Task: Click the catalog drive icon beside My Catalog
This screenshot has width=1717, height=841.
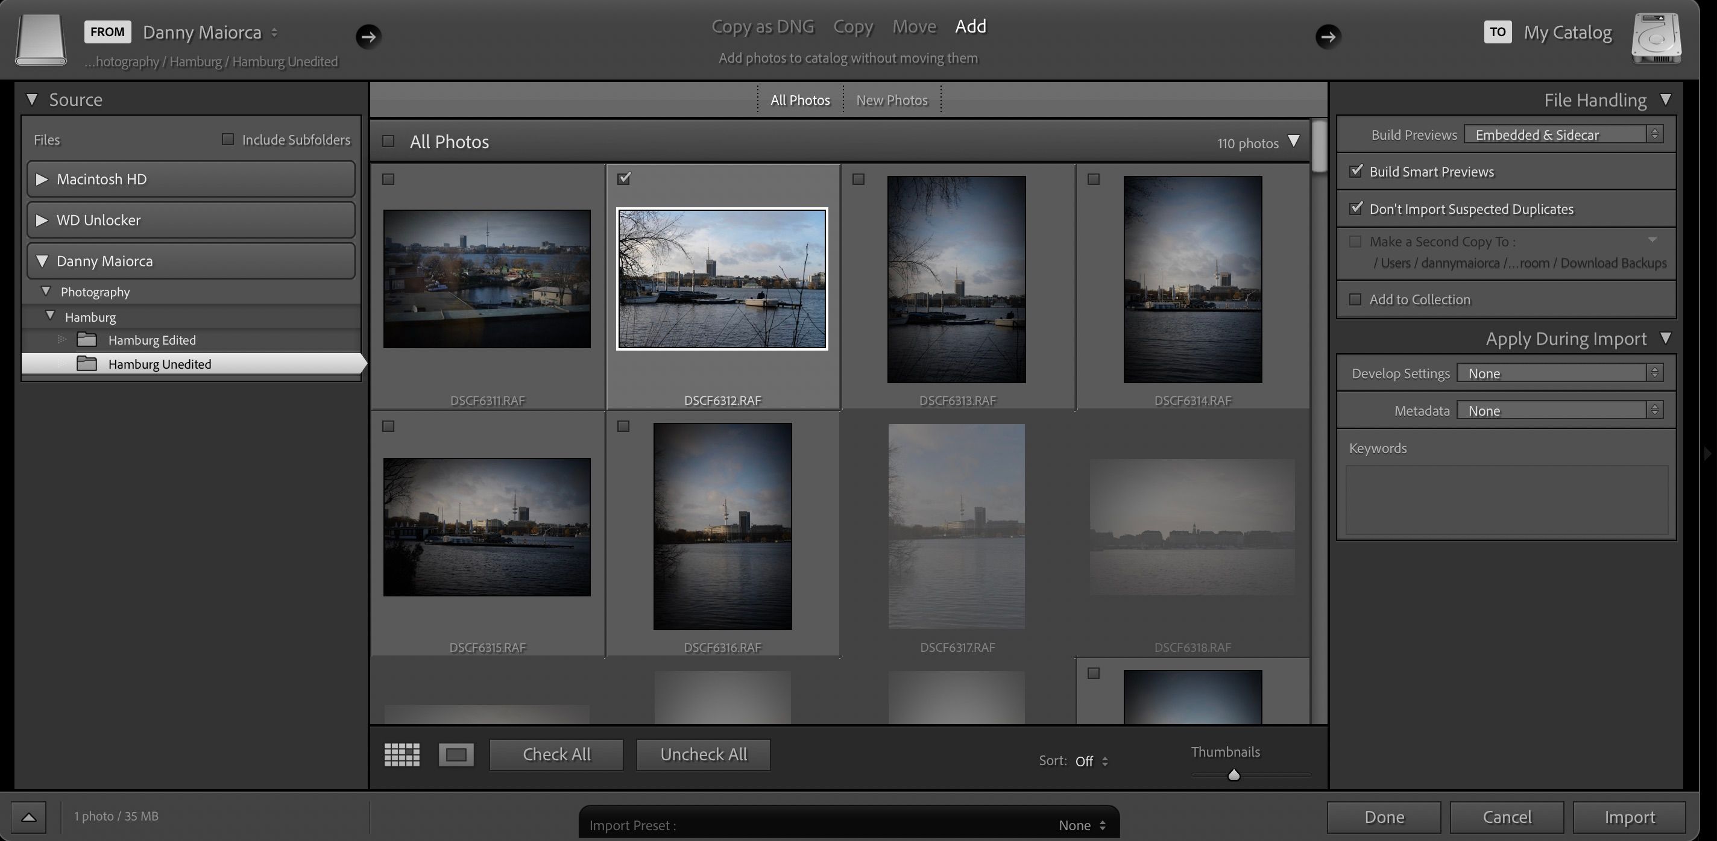Action: click(x=1658, y=38)
